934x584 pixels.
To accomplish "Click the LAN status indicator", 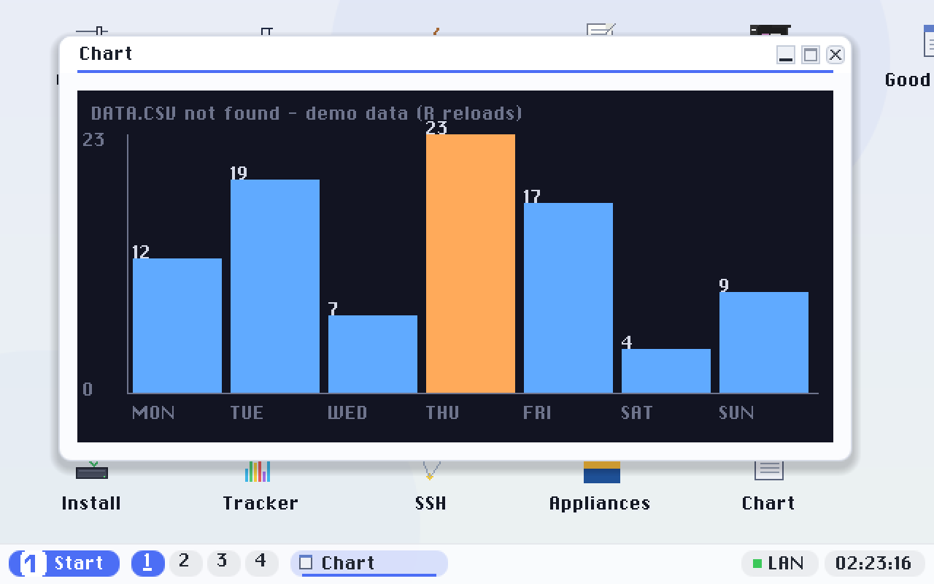I will point(779,564).
